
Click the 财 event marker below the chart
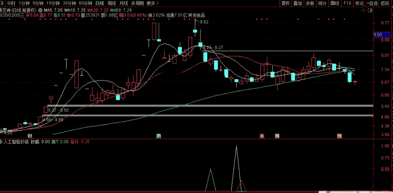30,136
